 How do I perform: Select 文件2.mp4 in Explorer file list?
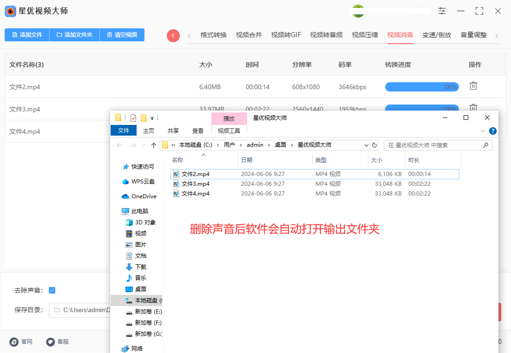[x=315, y=174]
